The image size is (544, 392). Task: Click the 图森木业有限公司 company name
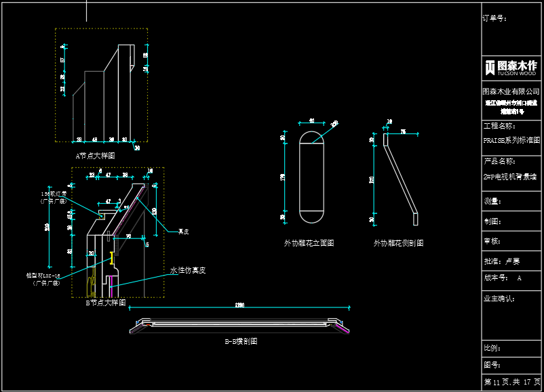[x=510, y=91]
